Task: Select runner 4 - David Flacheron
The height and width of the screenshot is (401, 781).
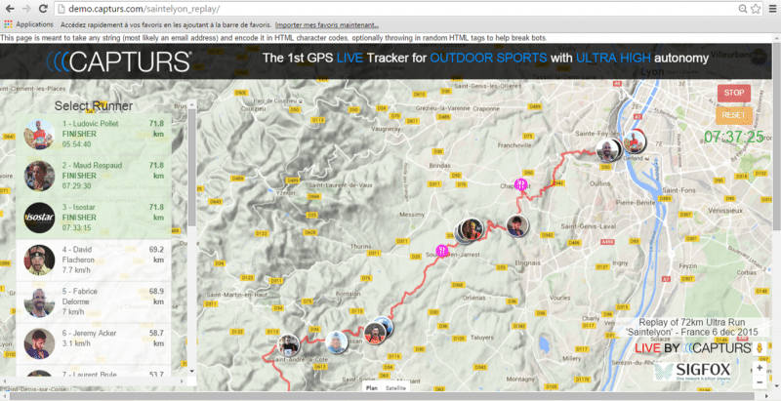Action: pyautogui.click(x=94, y=261)
